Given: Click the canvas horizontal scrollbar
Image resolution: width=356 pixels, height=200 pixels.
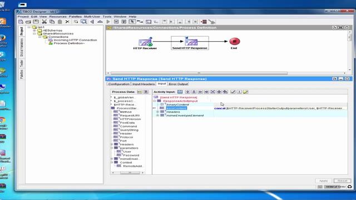Looking at the screenshot, I should pyautogui.click(x=199, y=73).
